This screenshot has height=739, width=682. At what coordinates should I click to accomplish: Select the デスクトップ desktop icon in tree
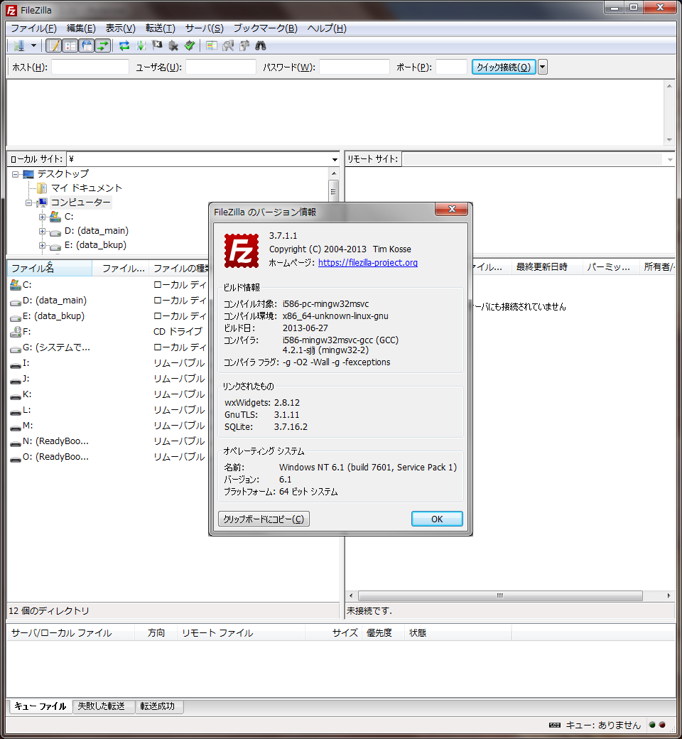pos(28,174)
